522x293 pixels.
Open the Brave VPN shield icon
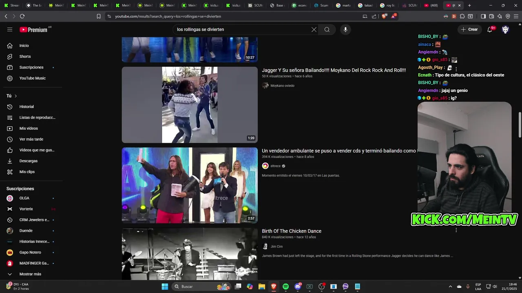pos(508,16)
